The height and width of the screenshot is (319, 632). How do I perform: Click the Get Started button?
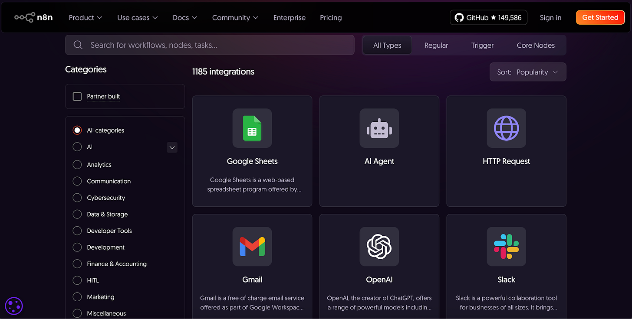[600, 17]
